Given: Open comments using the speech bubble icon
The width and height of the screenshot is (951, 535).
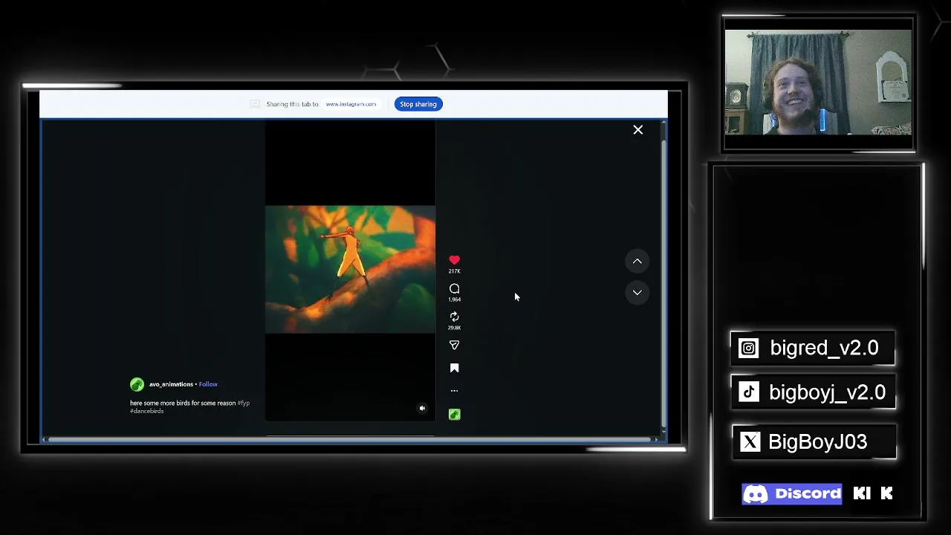Looking at the screenshot, I should [454, 288].
